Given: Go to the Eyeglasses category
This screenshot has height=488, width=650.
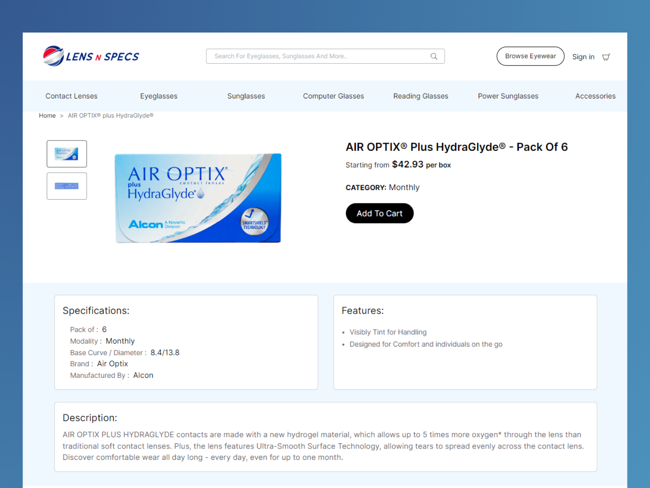Looking at the screenshot, I should pos(159,96).
